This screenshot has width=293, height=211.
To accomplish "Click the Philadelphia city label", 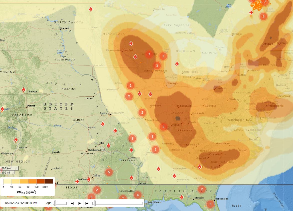I will [275, 106].
